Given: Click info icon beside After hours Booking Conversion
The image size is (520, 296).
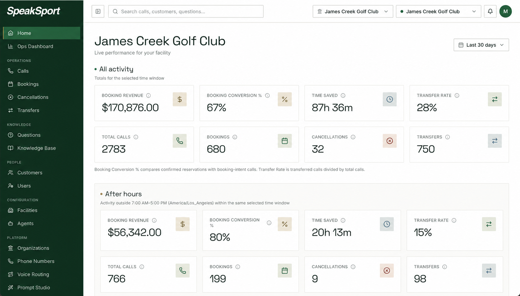Looking at the screenshot, I should pyautogui.click(x=269, y=223).
